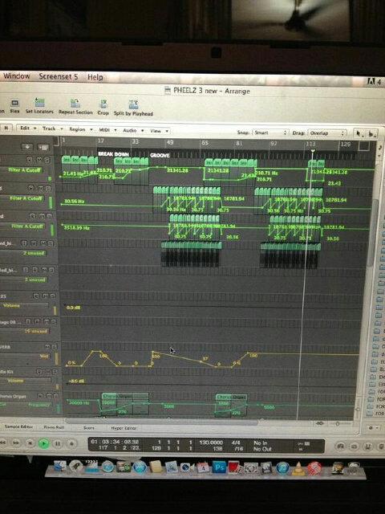
Task: Click the first '2 unused' automation label
Action: (34, 253)
